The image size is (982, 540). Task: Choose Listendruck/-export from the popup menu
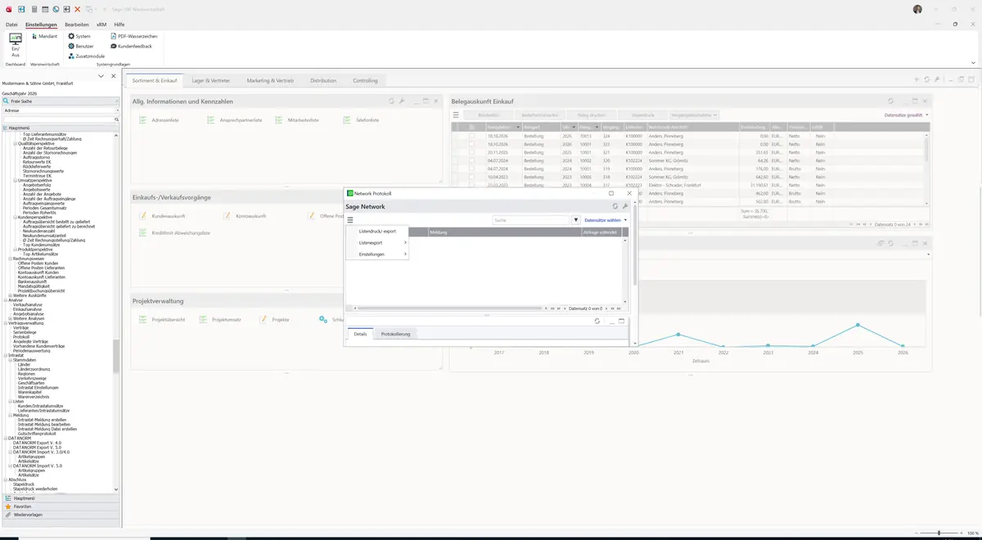click(377, 231)
